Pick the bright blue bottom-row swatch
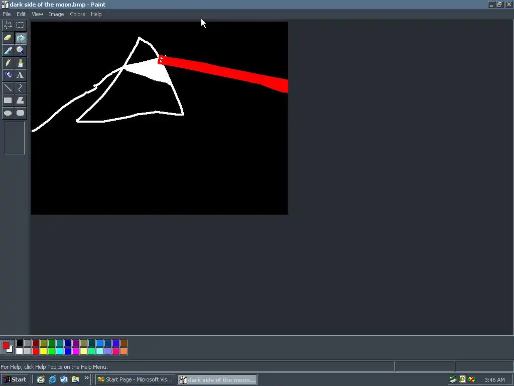The width and height of the screenshot is (514, 386). [x=68, y=351]
